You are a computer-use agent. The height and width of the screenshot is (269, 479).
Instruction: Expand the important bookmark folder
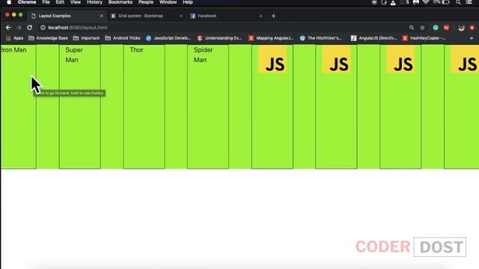87,38
